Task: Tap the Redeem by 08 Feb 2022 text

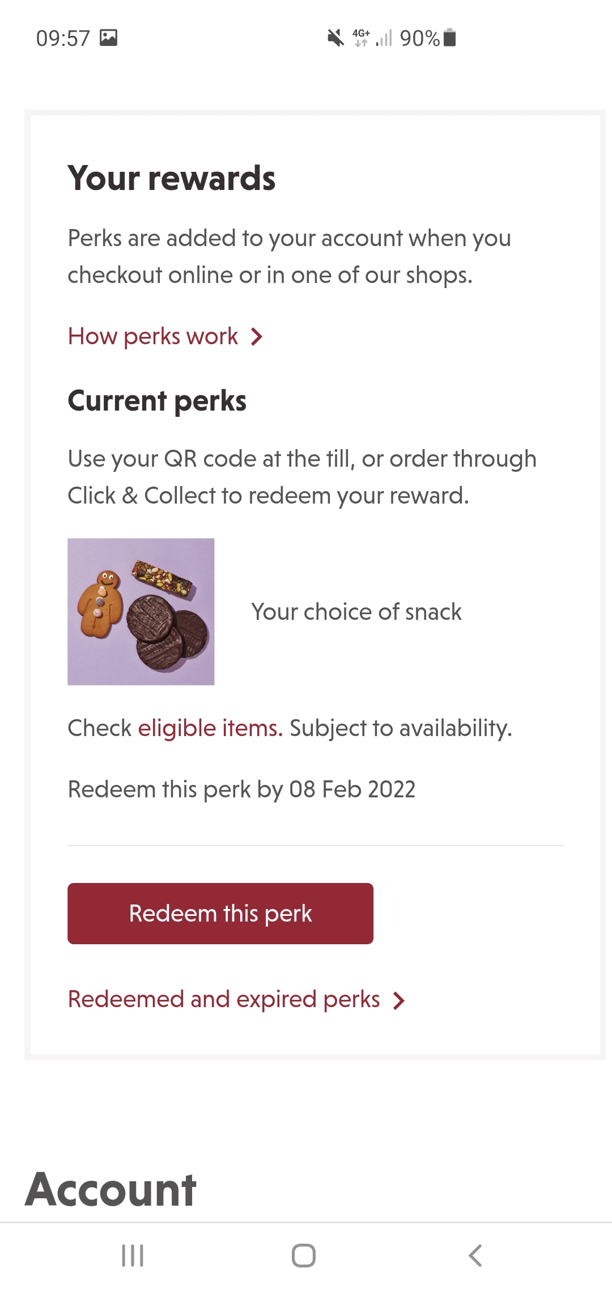Action: (x=241, y=789)
